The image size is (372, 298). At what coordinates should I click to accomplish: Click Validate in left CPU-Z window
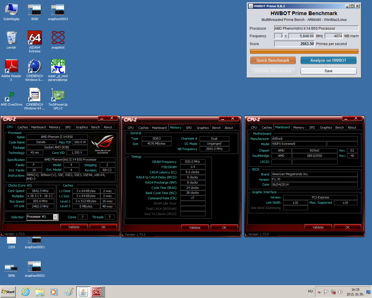point(74,227)
